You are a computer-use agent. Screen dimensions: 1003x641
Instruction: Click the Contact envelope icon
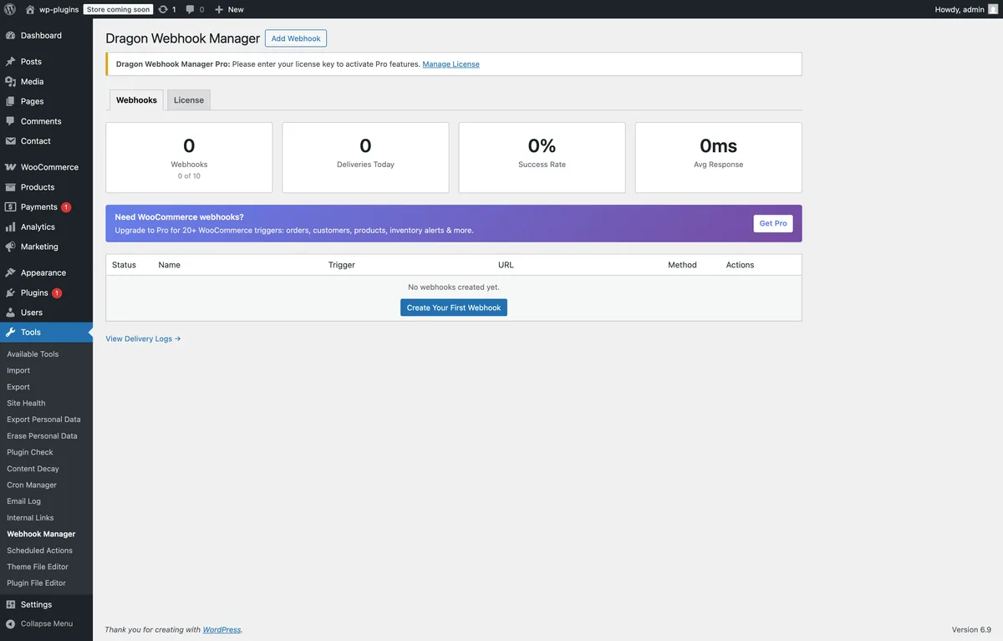(10, 141)
